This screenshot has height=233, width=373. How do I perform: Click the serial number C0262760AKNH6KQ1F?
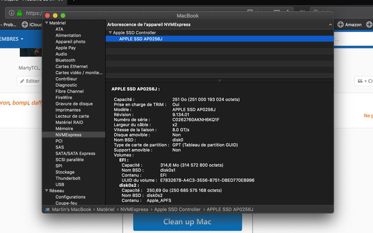click(x=196, y=119)
